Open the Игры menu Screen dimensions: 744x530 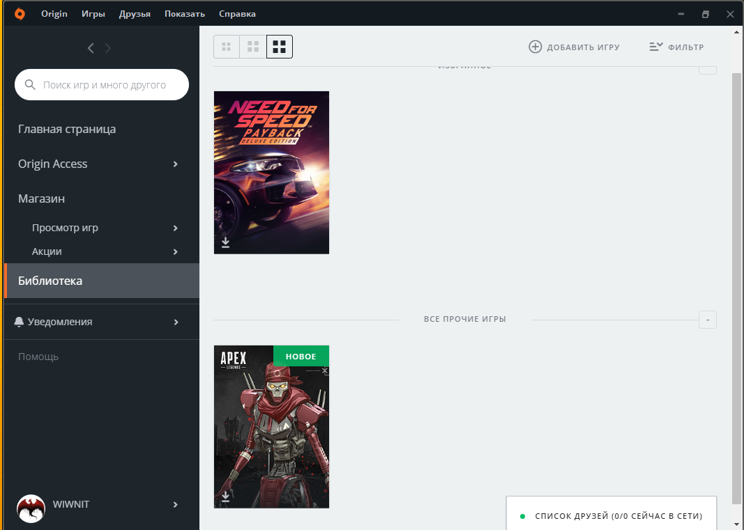click(x=93, y=14)
